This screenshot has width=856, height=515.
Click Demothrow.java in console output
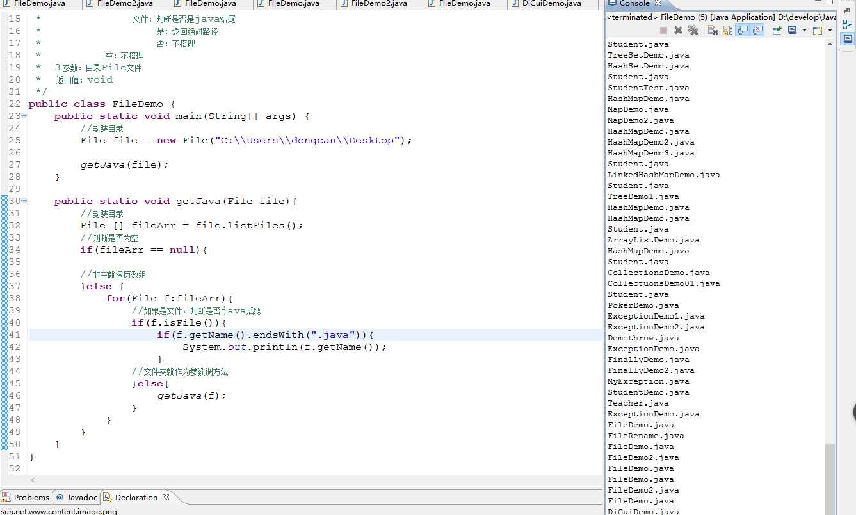[643, 338]
